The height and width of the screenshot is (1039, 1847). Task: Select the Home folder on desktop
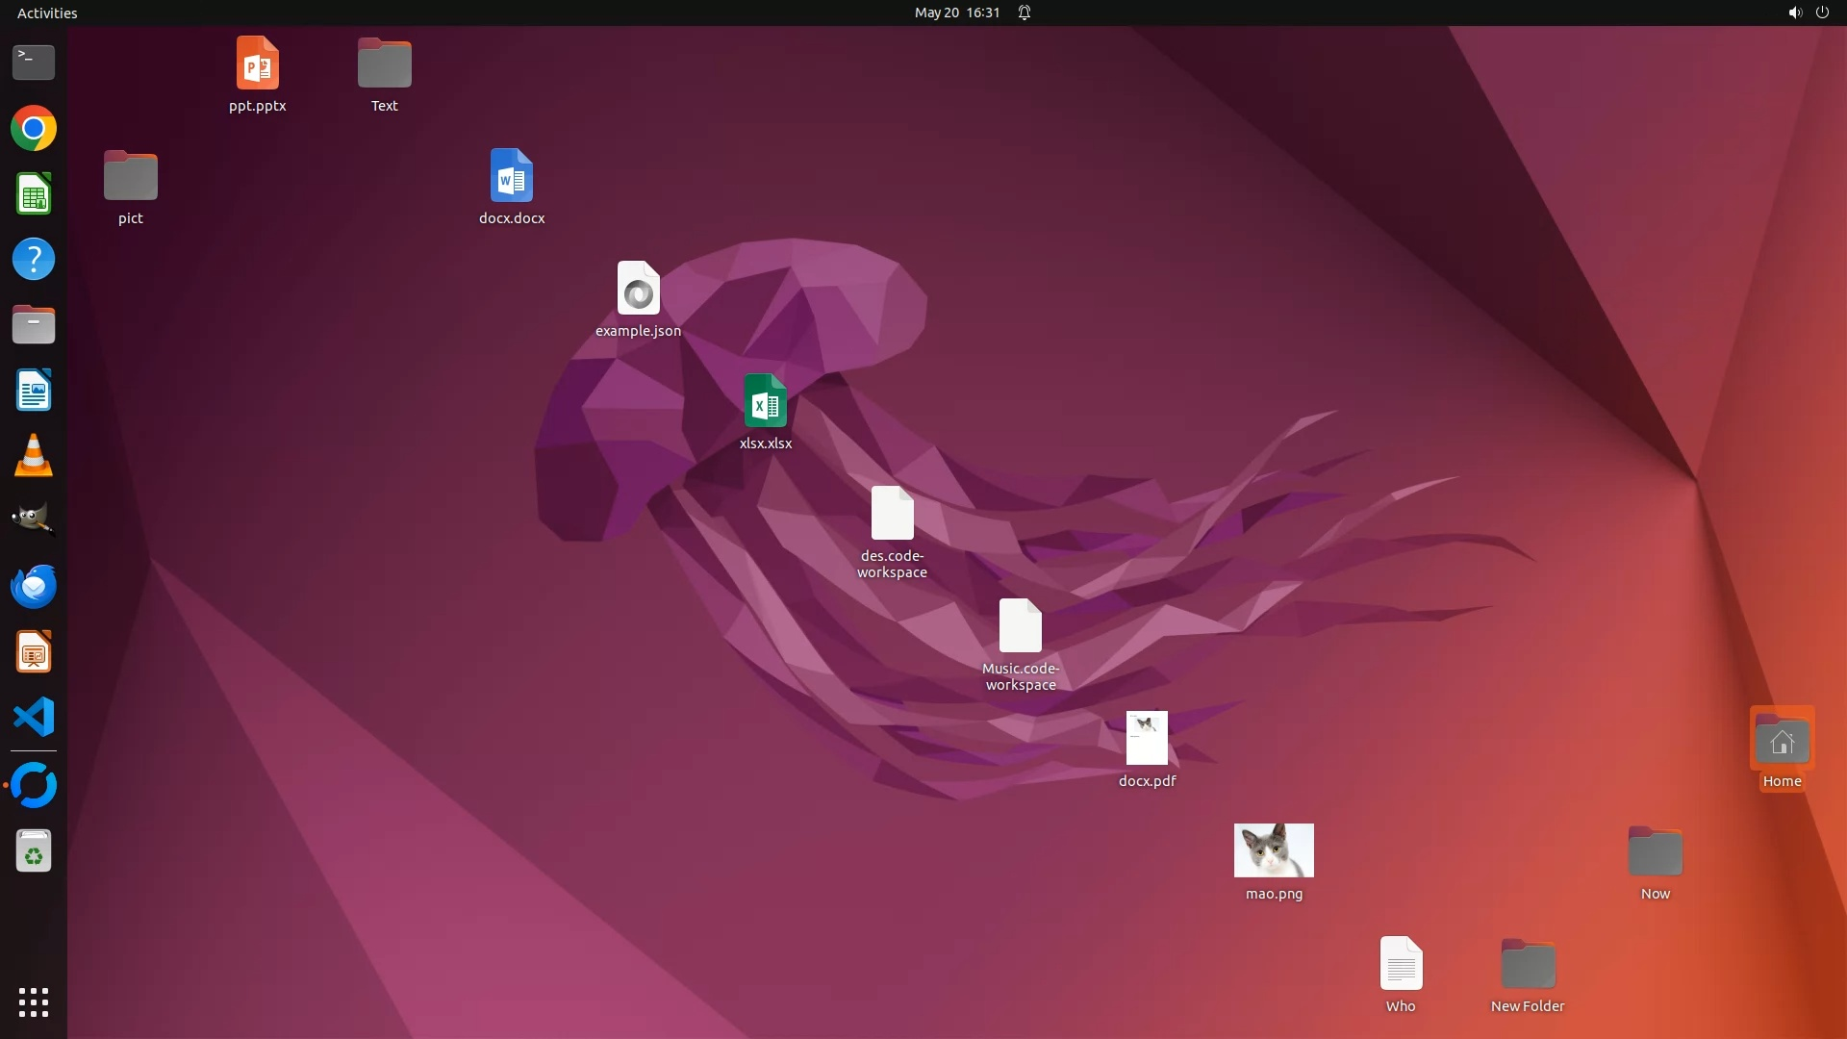click(1782, 742)
